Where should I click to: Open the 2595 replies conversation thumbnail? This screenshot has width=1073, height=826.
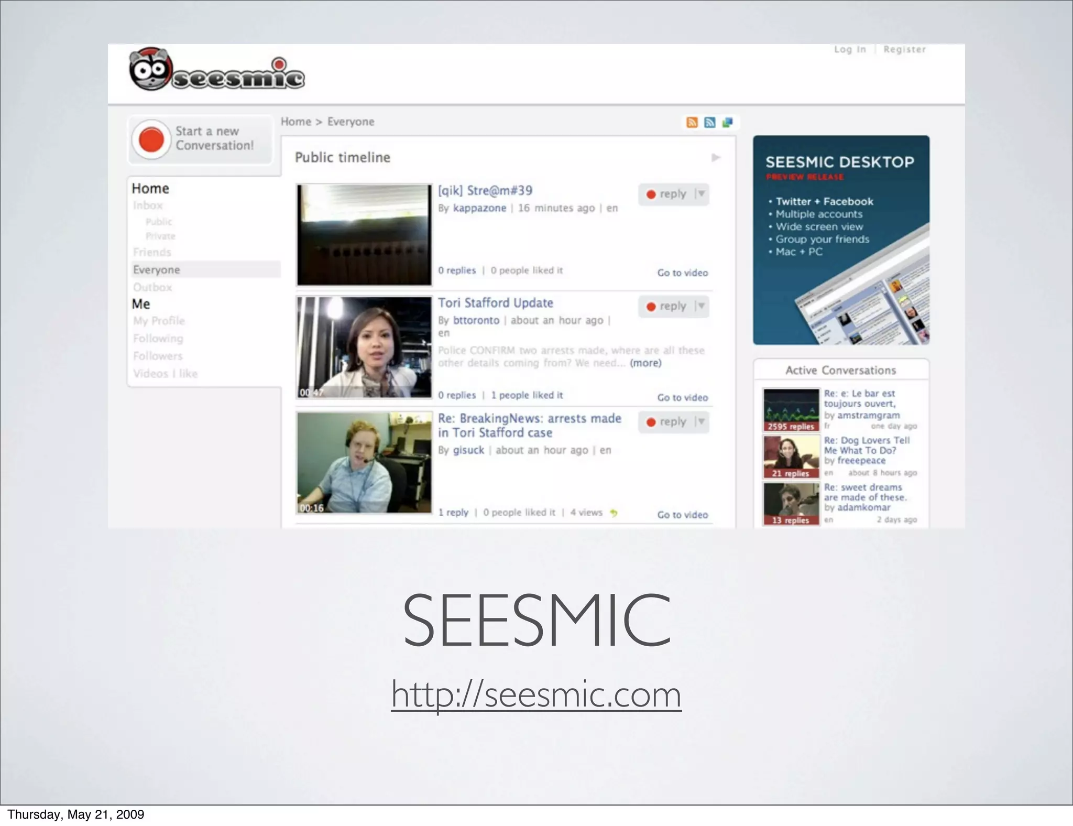[791, 410]
